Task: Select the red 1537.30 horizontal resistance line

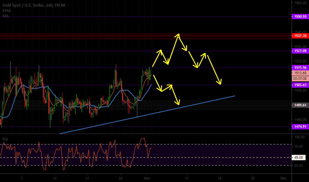Action: click(146, 36)
